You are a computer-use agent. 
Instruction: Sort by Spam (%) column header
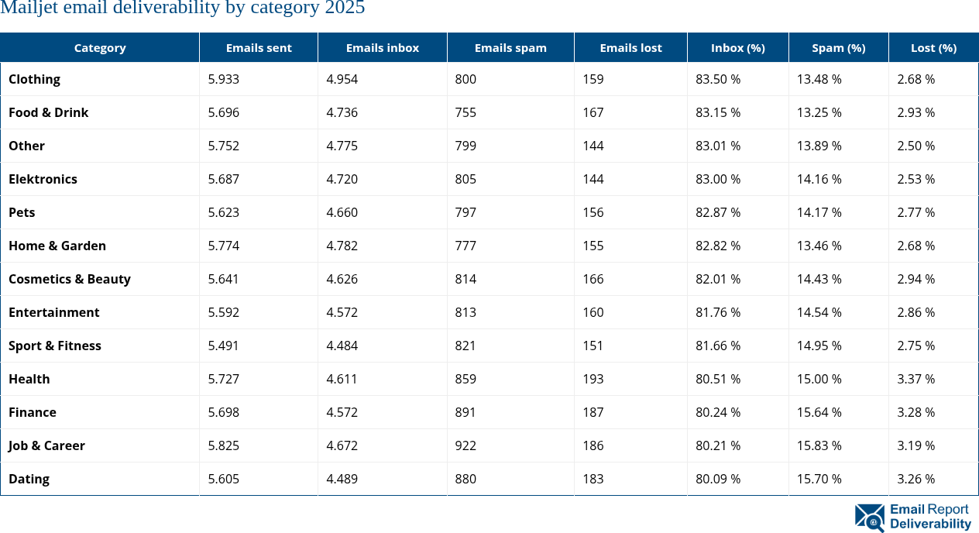[x=839, y=48]
